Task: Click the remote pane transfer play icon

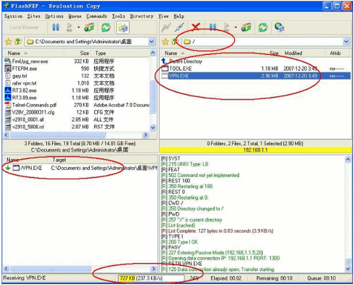Action: pyautogui.click(x=226, y=27)
